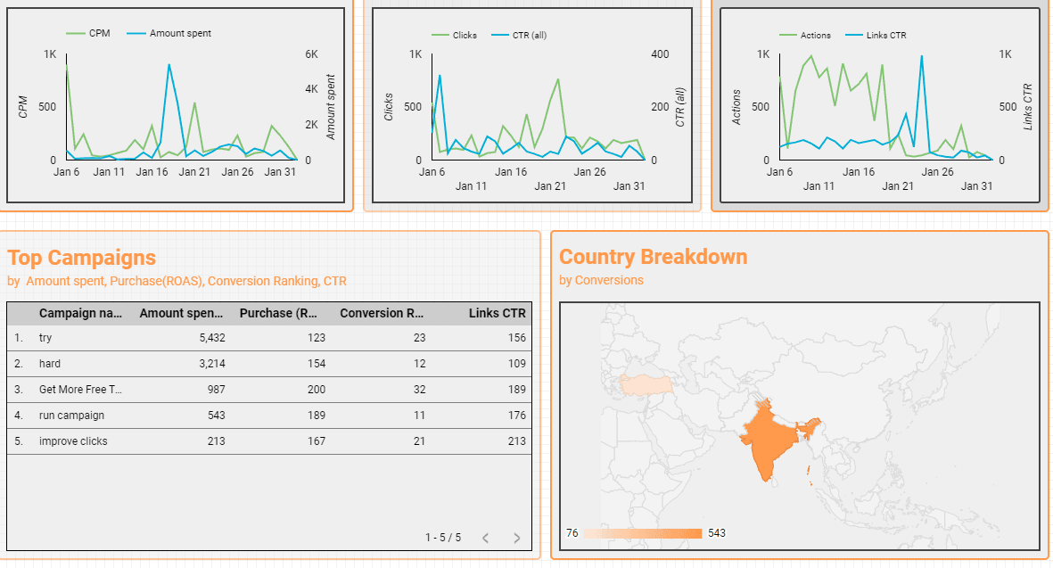Sort table by Conversion Ranking column header
The image size is (1053, 568).
(x=382, y=313)
